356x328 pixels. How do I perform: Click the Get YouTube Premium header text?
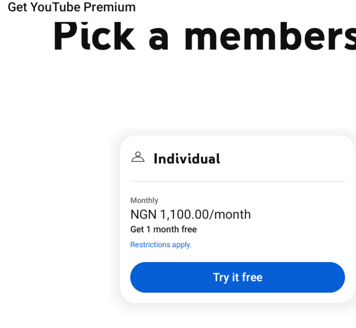[x=72, y=7]
